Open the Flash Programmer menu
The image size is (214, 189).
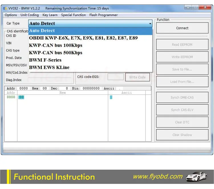click(104, 15)
